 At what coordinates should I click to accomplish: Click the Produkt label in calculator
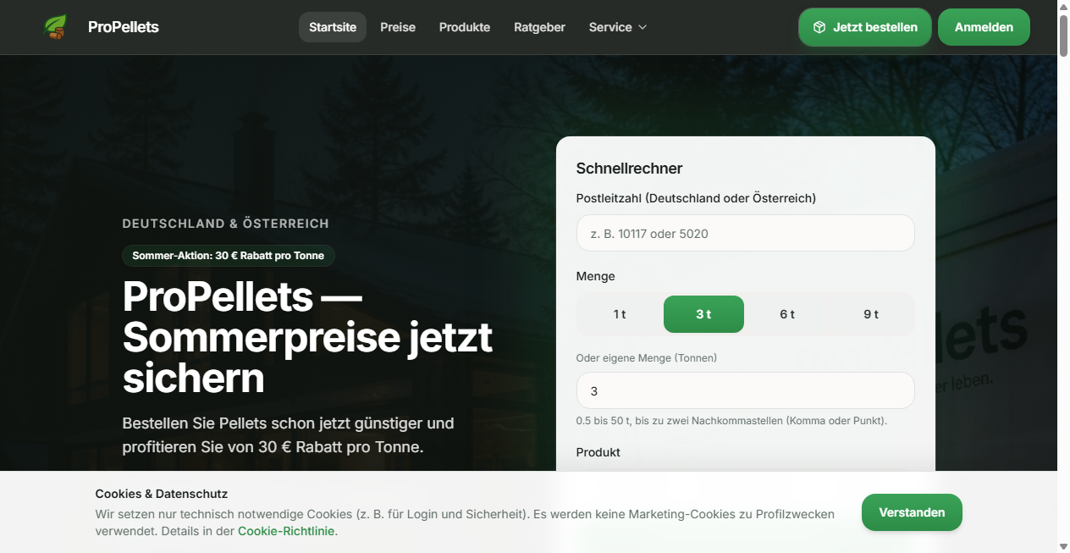click(x=598, y=452)
